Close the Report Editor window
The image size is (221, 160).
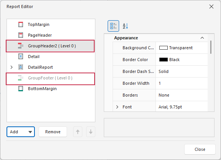(x=211, y=6)
